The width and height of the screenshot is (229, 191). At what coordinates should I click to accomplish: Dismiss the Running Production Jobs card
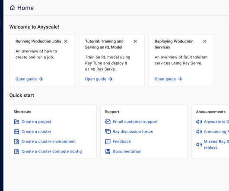pyautogui.click(x=66, y=41)
